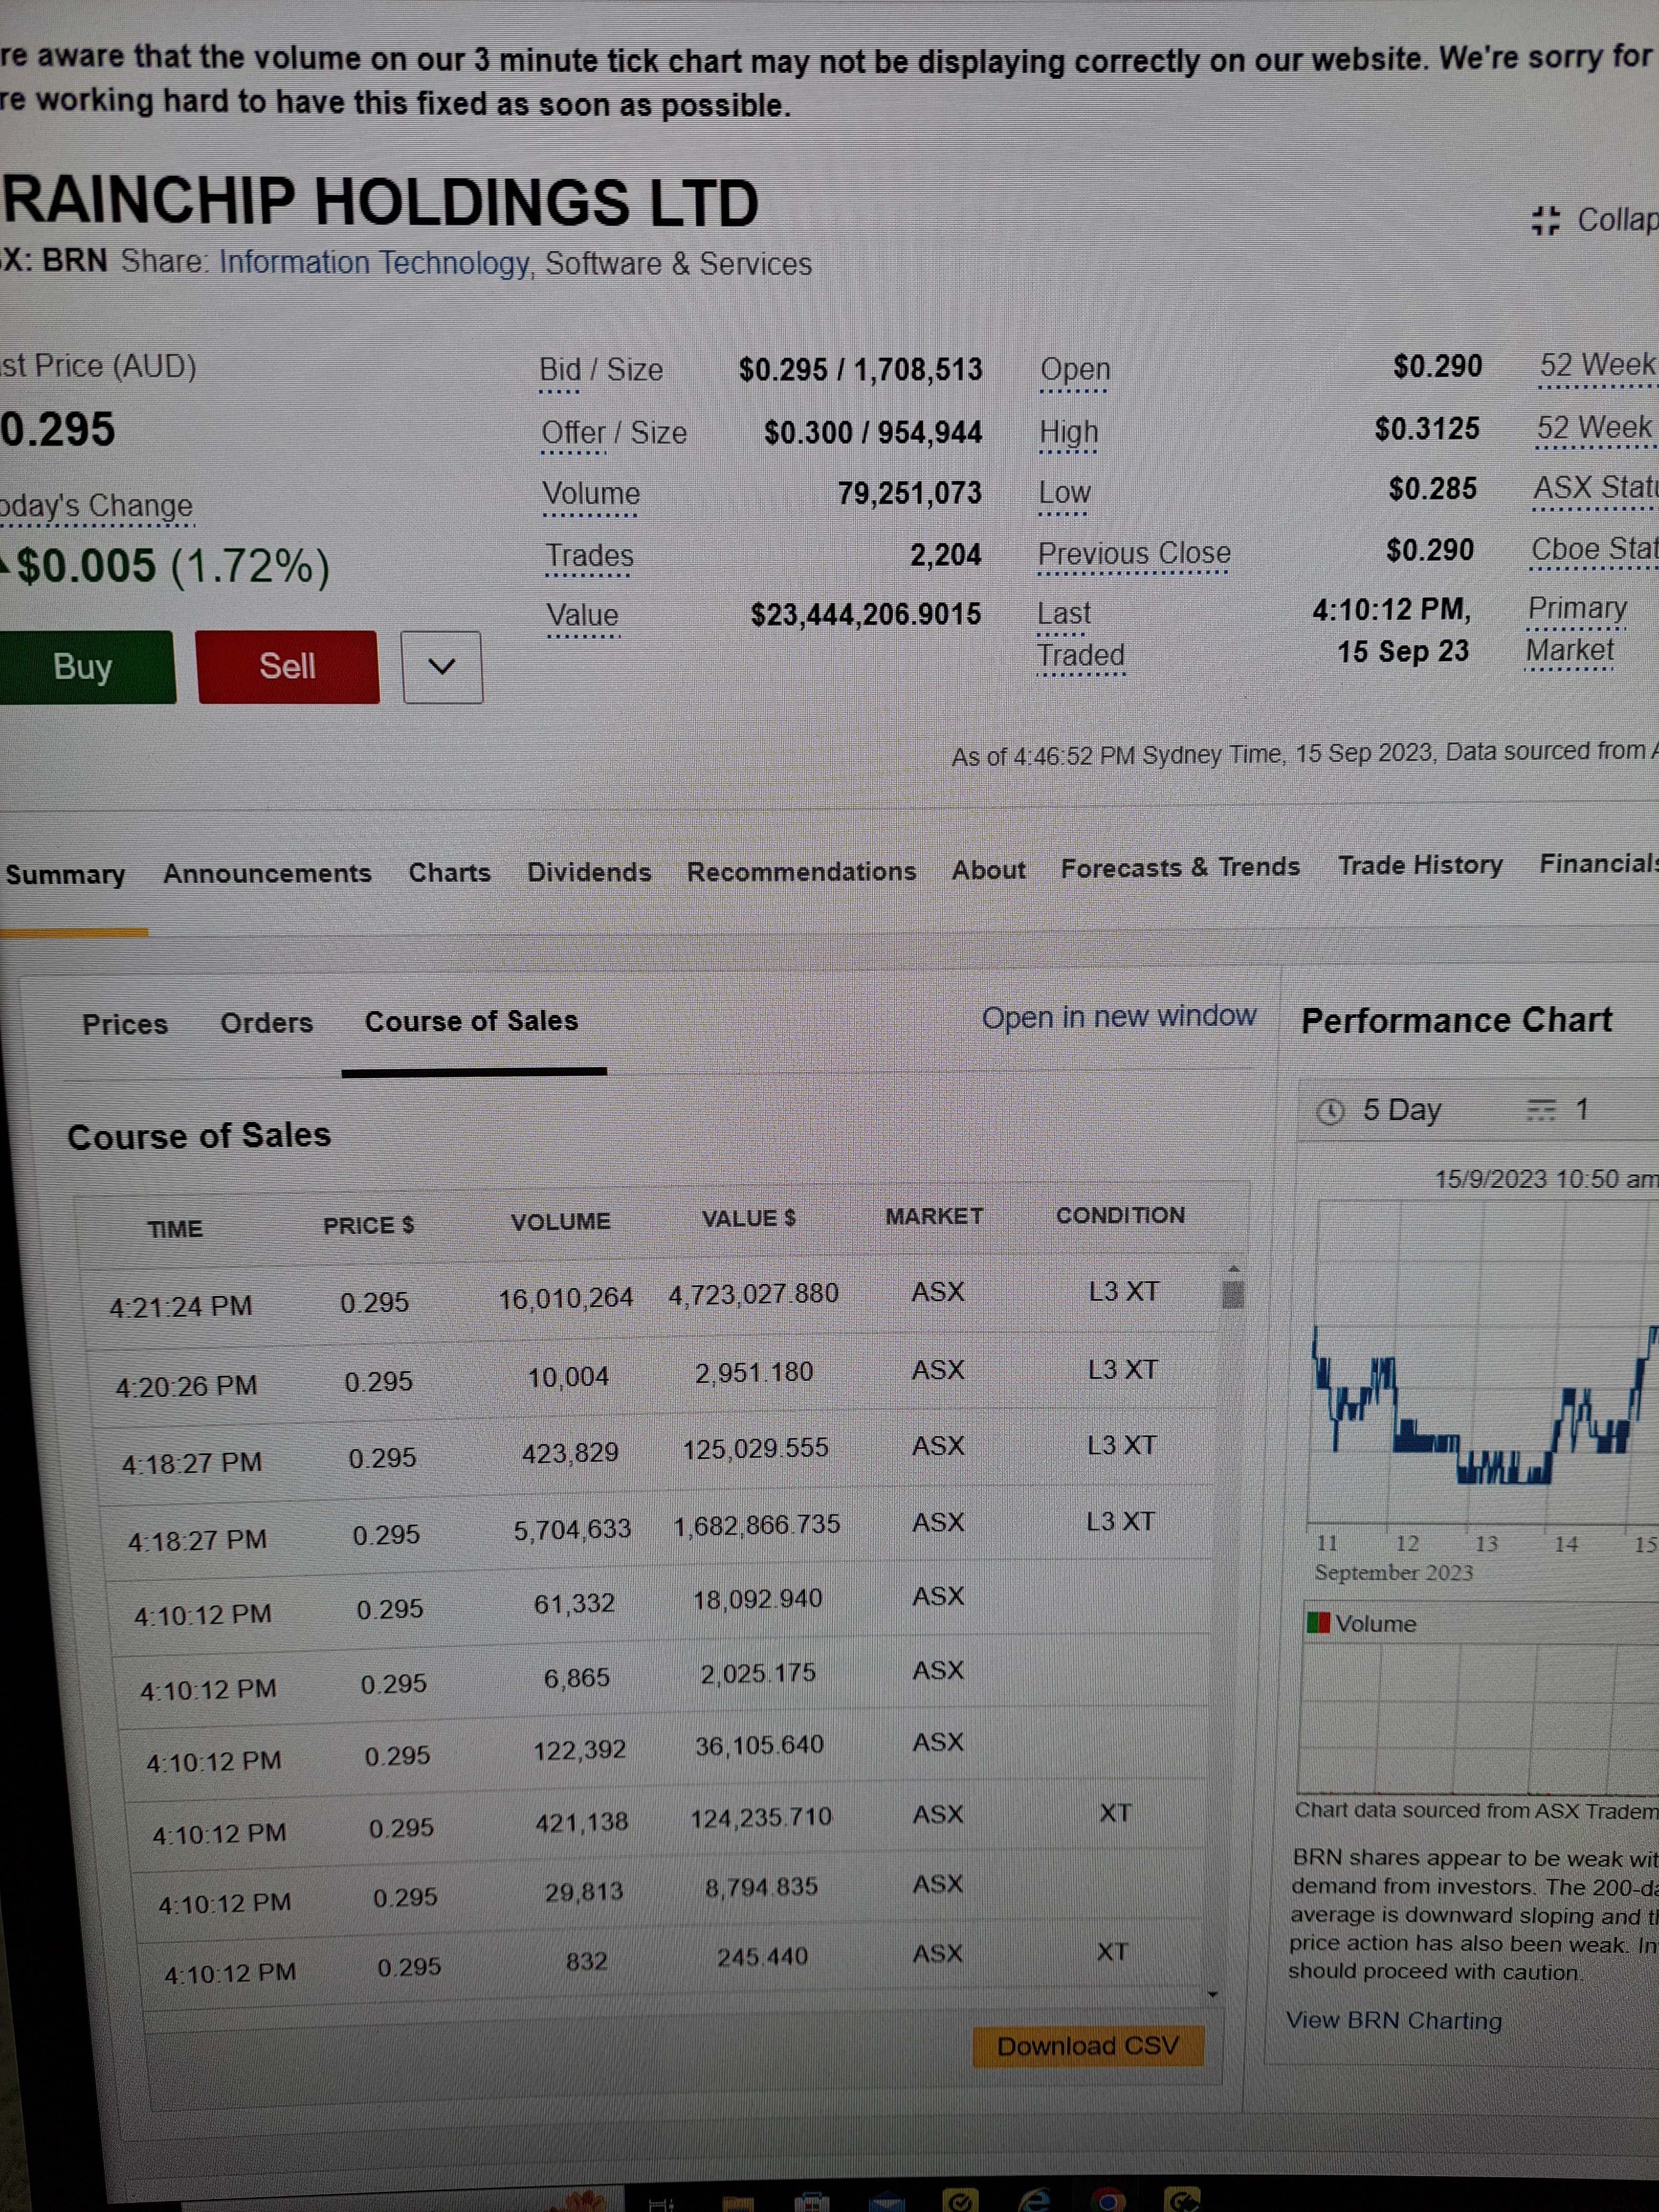The height and width of the screenshot is (2212, 1659).
Task: Click the Bid / Size label
Action: tap(601, 370)
